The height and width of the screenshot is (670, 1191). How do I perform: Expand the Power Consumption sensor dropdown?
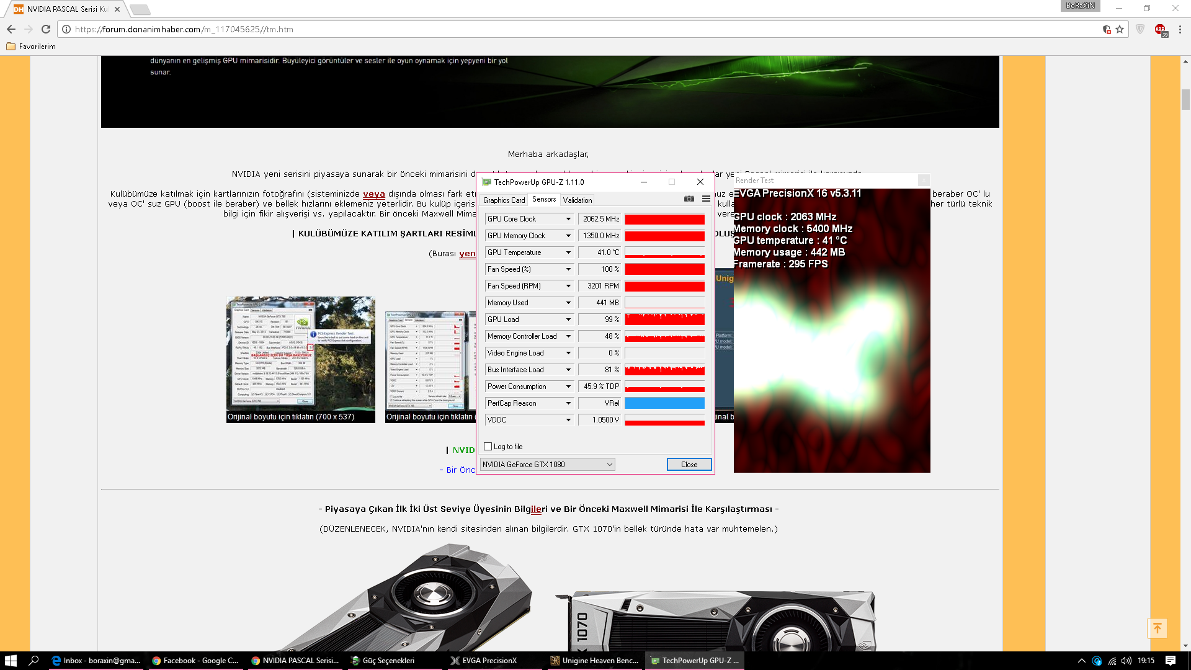(568, 386)
